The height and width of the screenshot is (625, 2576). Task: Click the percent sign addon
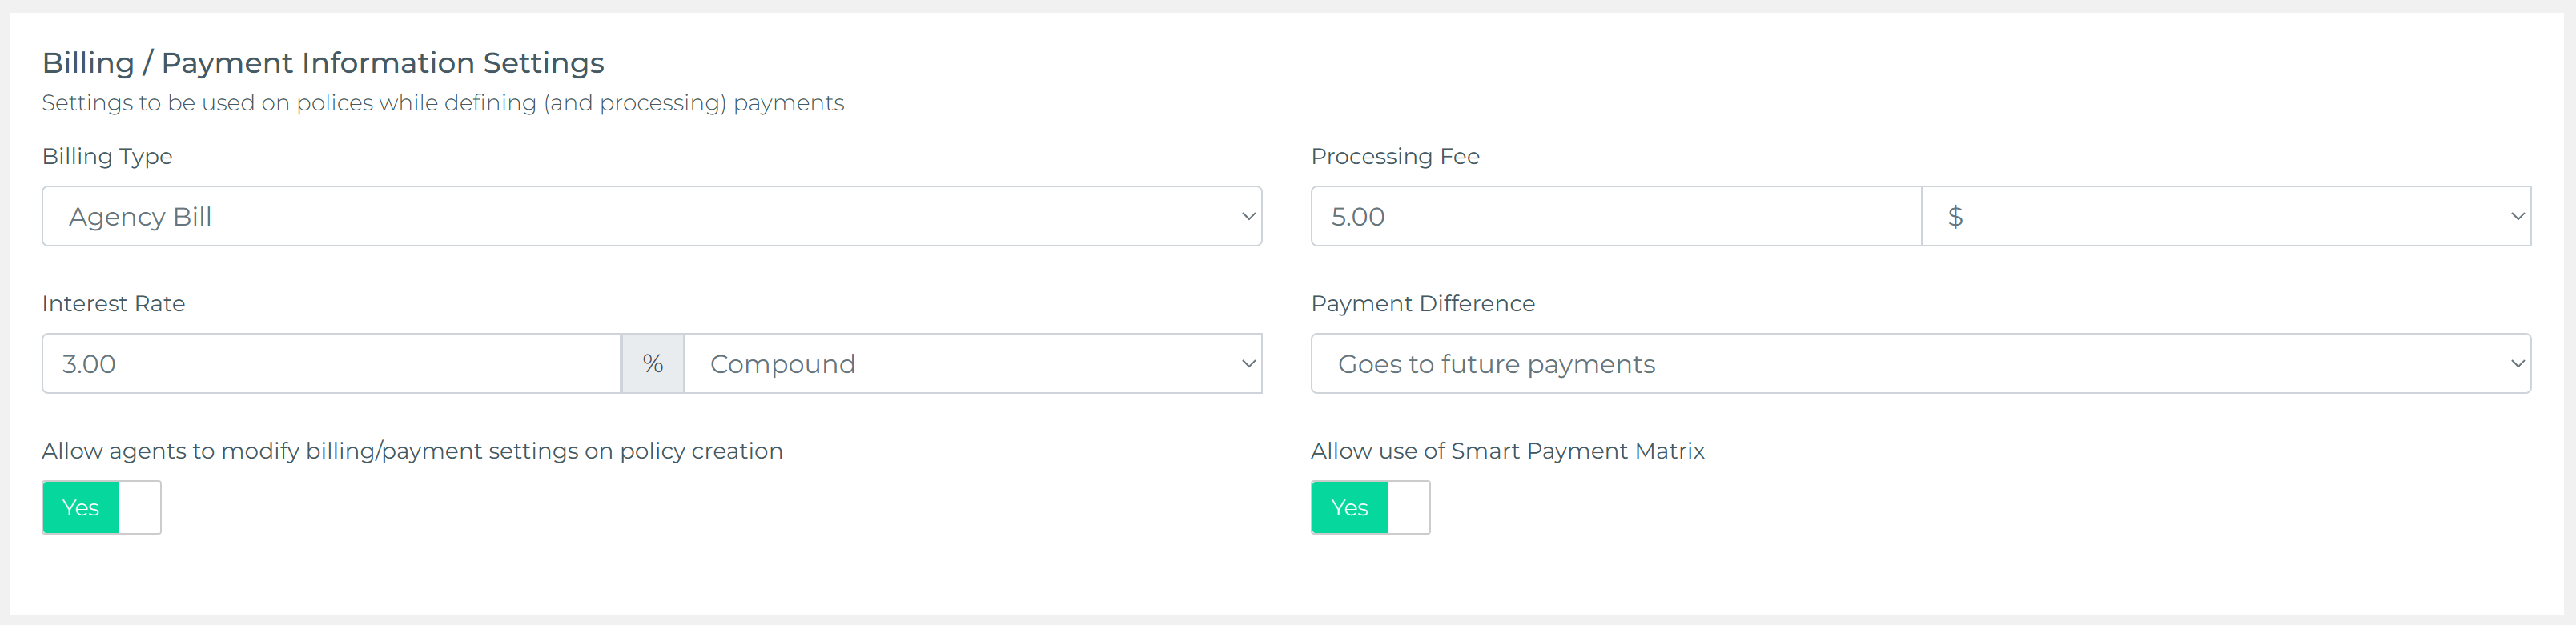653,364
